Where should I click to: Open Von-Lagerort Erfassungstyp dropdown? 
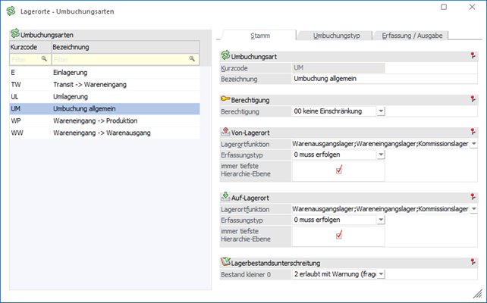click(381, 155)
